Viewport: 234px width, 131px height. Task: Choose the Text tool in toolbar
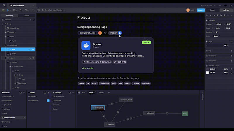pyautogui.click(x=33, y=10)
